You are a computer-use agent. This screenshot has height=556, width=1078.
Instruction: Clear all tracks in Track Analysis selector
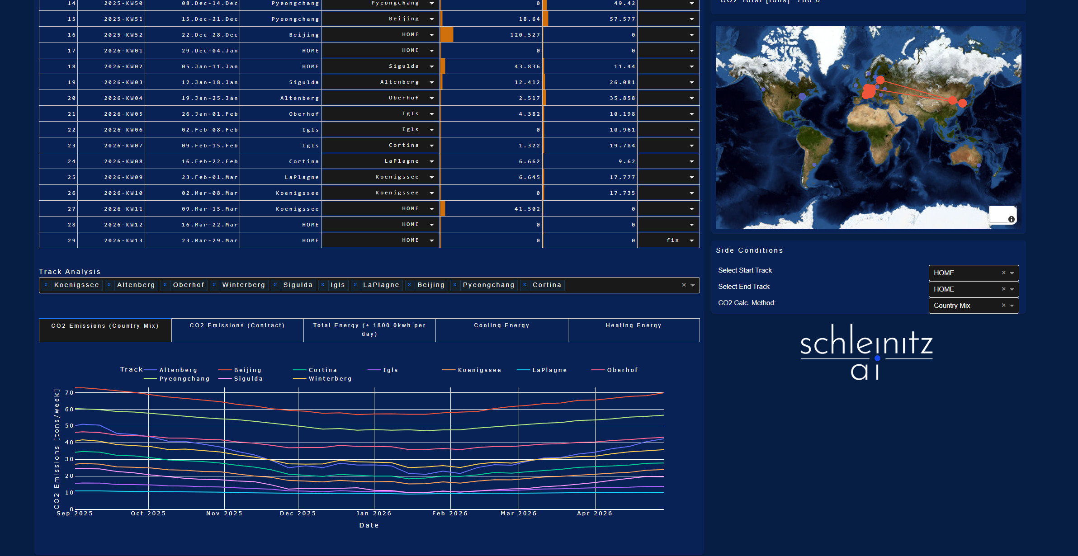click(684, 285)
